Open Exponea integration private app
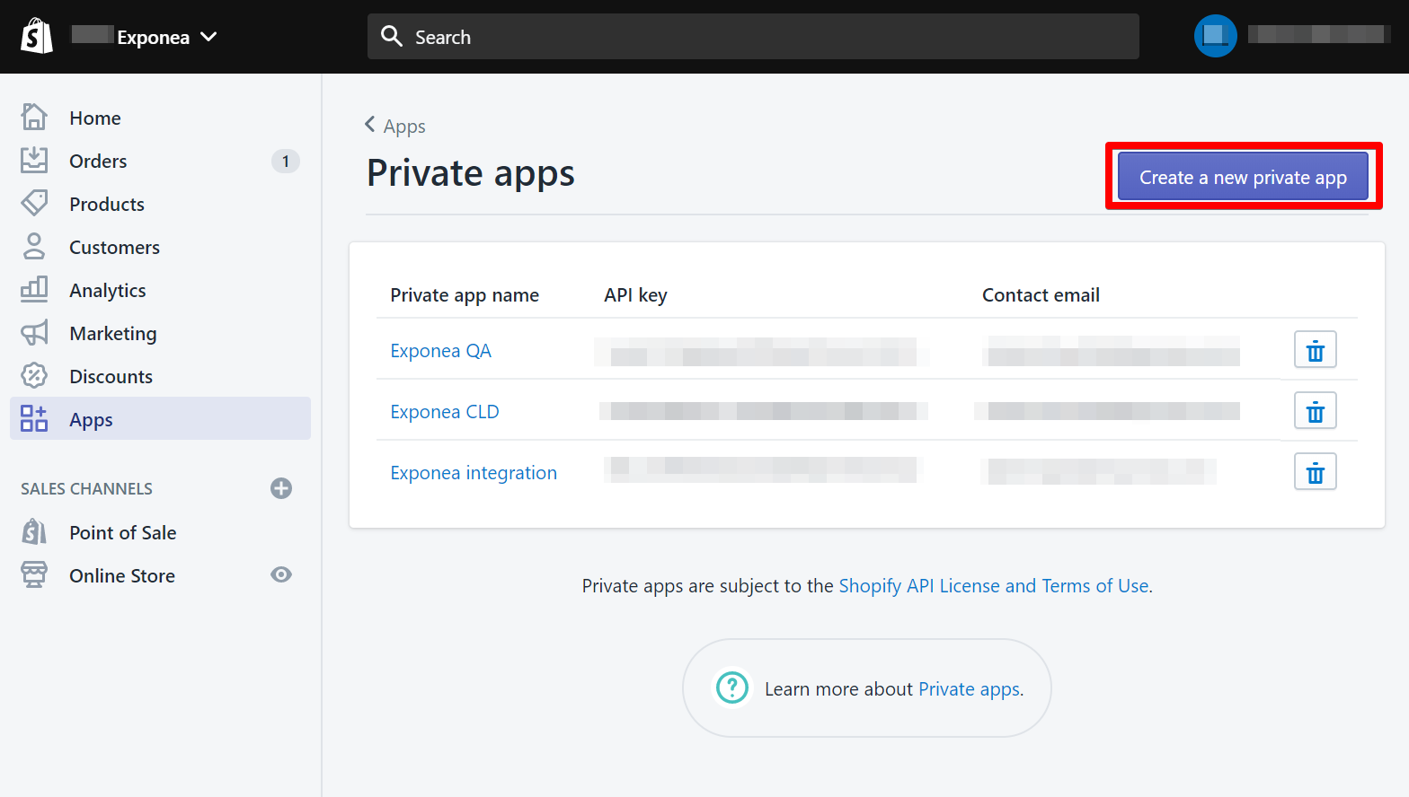The image size is (1409, 797). (x=474, y=473)
